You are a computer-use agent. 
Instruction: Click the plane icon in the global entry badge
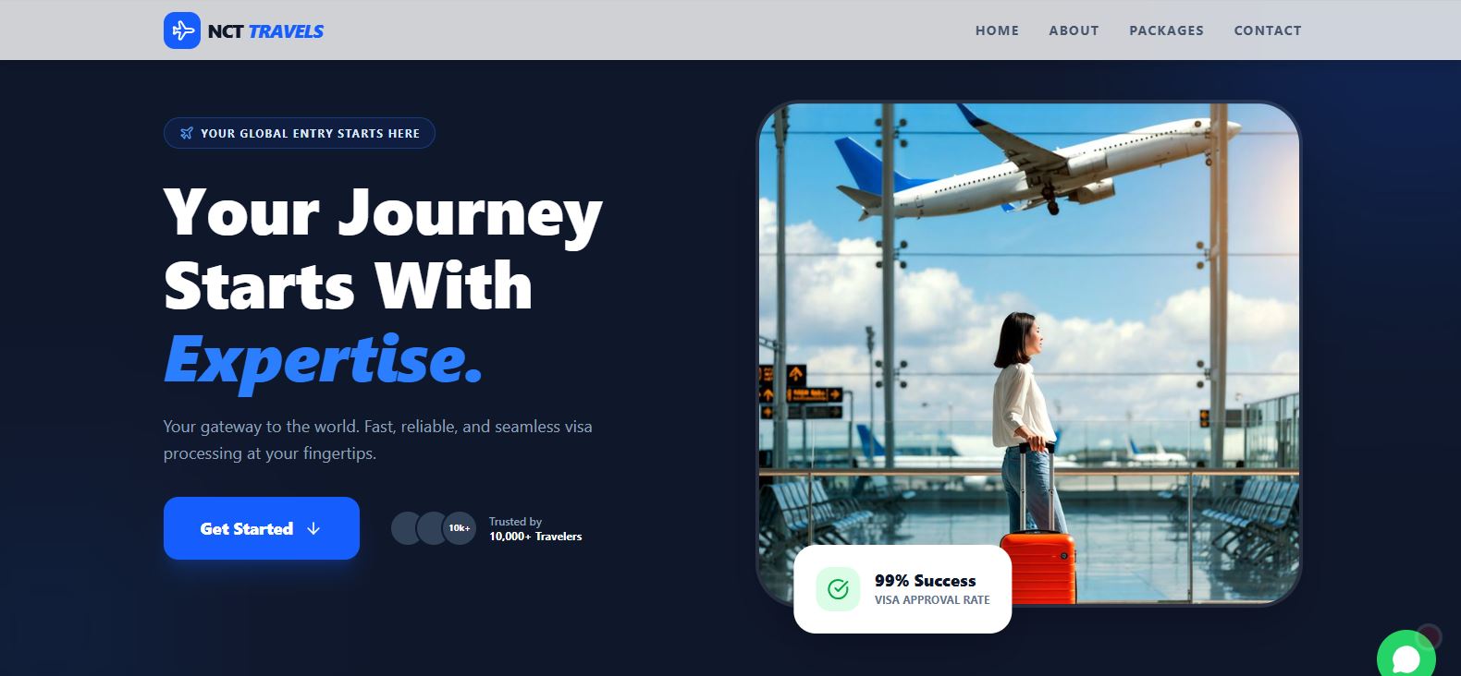187,133
